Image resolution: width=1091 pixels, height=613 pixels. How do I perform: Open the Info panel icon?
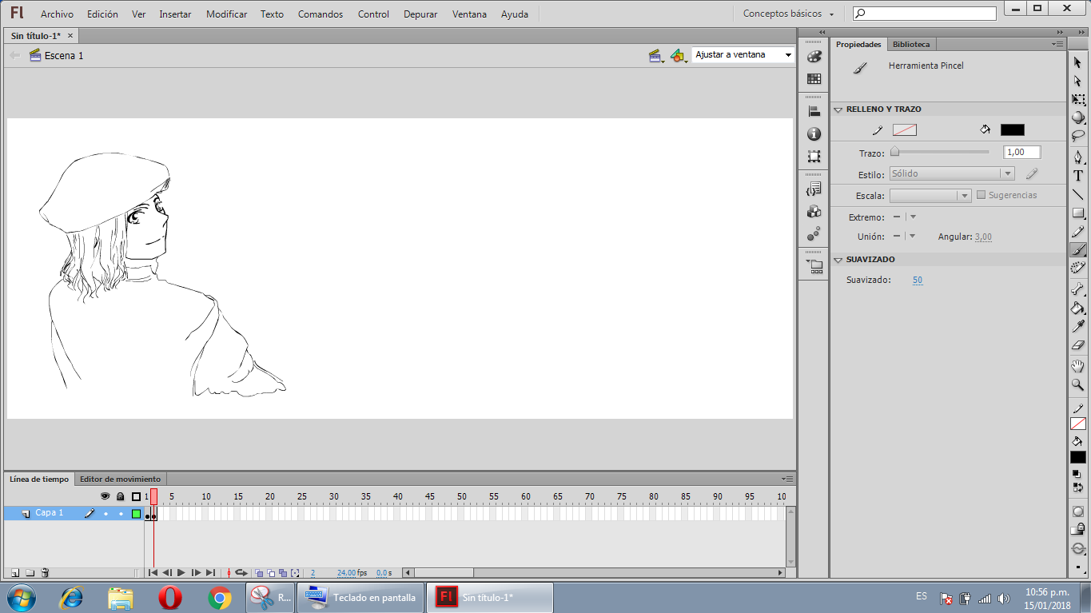[x=814, y=133]
